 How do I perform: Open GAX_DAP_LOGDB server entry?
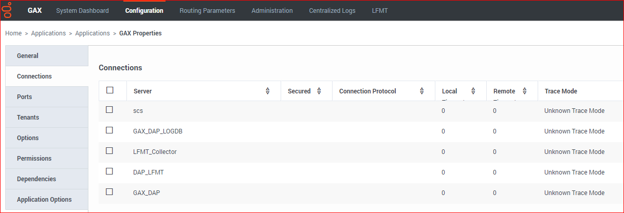click(158, 131)
